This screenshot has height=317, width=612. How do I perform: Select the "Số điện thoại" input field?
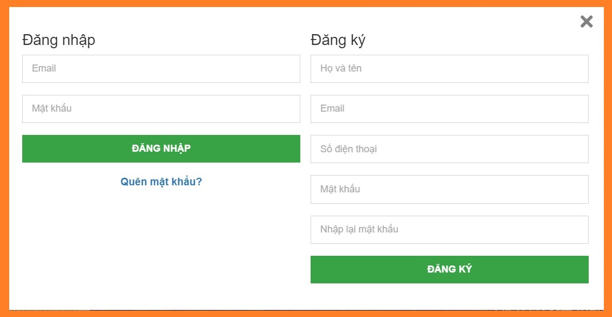coord(449,149)
